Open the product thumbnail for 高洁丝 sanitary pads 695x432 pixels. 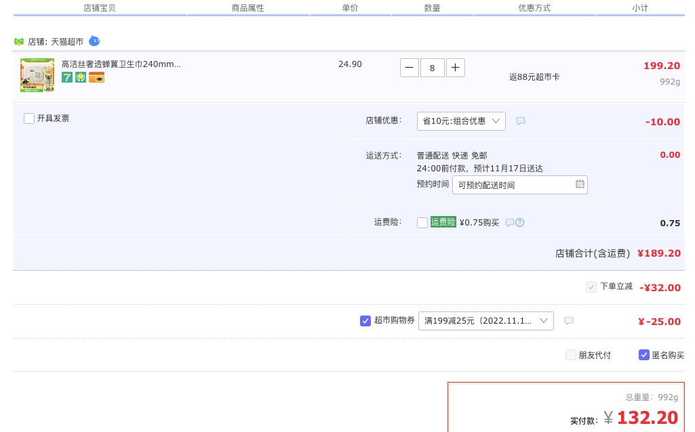[x=37, y=74]
